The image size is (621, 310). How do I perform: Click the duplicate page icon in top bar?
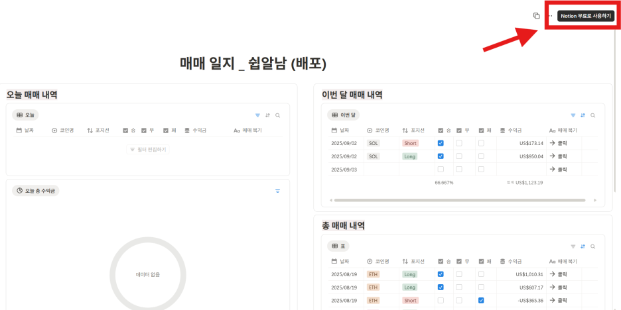pos(536,16)
